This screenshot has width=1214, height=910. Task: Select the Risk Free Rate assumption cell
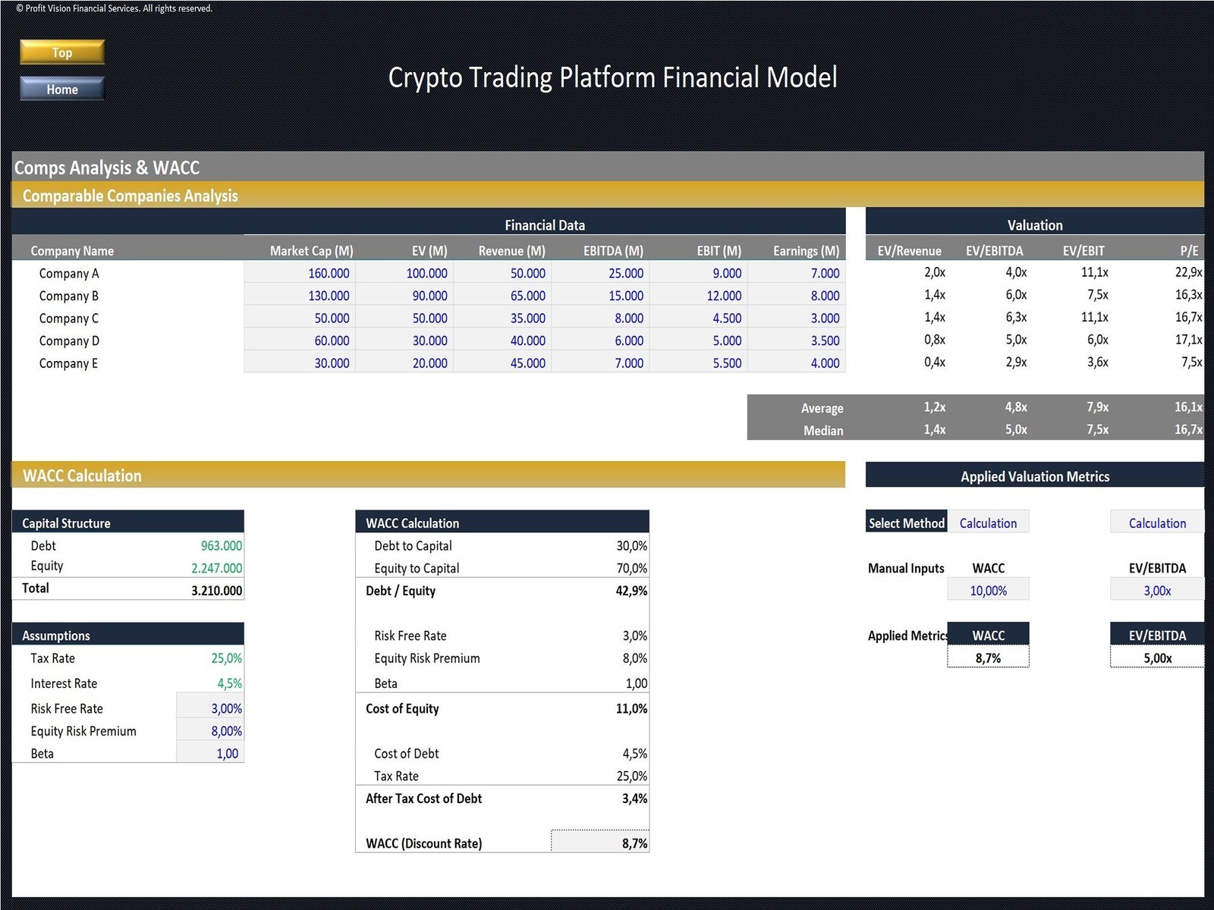210,708
